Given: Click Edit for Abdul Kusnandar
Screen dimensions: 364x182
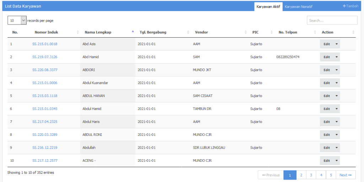Looking at the screenshot, I should coord(327,83).
